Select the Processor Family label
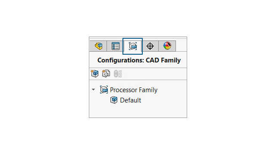 134,90
